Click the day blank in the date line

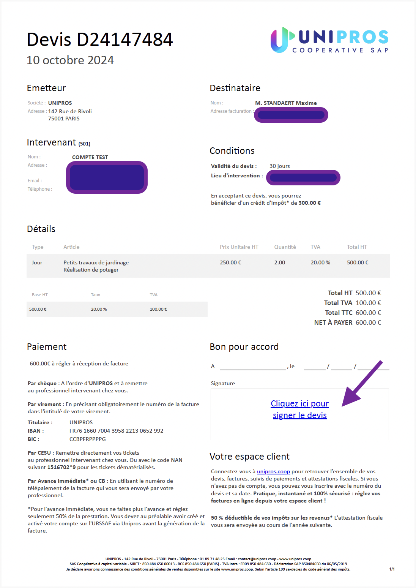[x=315, y=367]
